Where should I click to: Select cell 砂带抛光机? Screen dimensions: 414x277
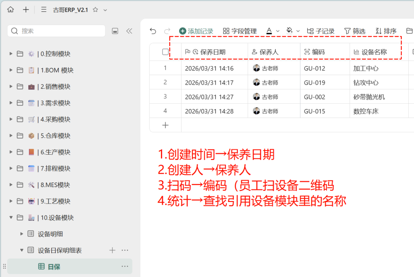coord(379,97)
